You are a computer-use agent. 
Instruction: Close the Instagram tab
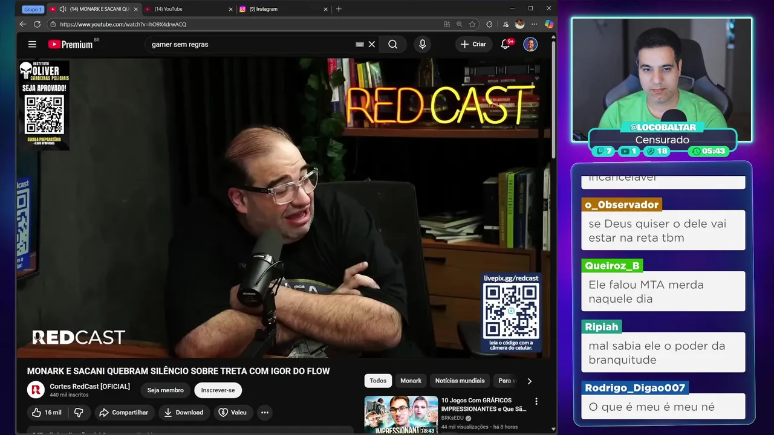point(326,9)
